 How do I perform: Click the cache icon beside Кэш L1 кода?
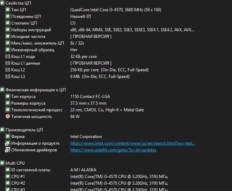click(x=8, y=57)
